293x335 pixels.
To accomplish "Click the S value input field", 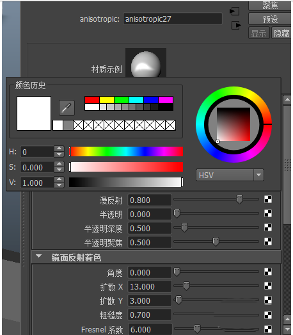I will [x=37, y=167].
